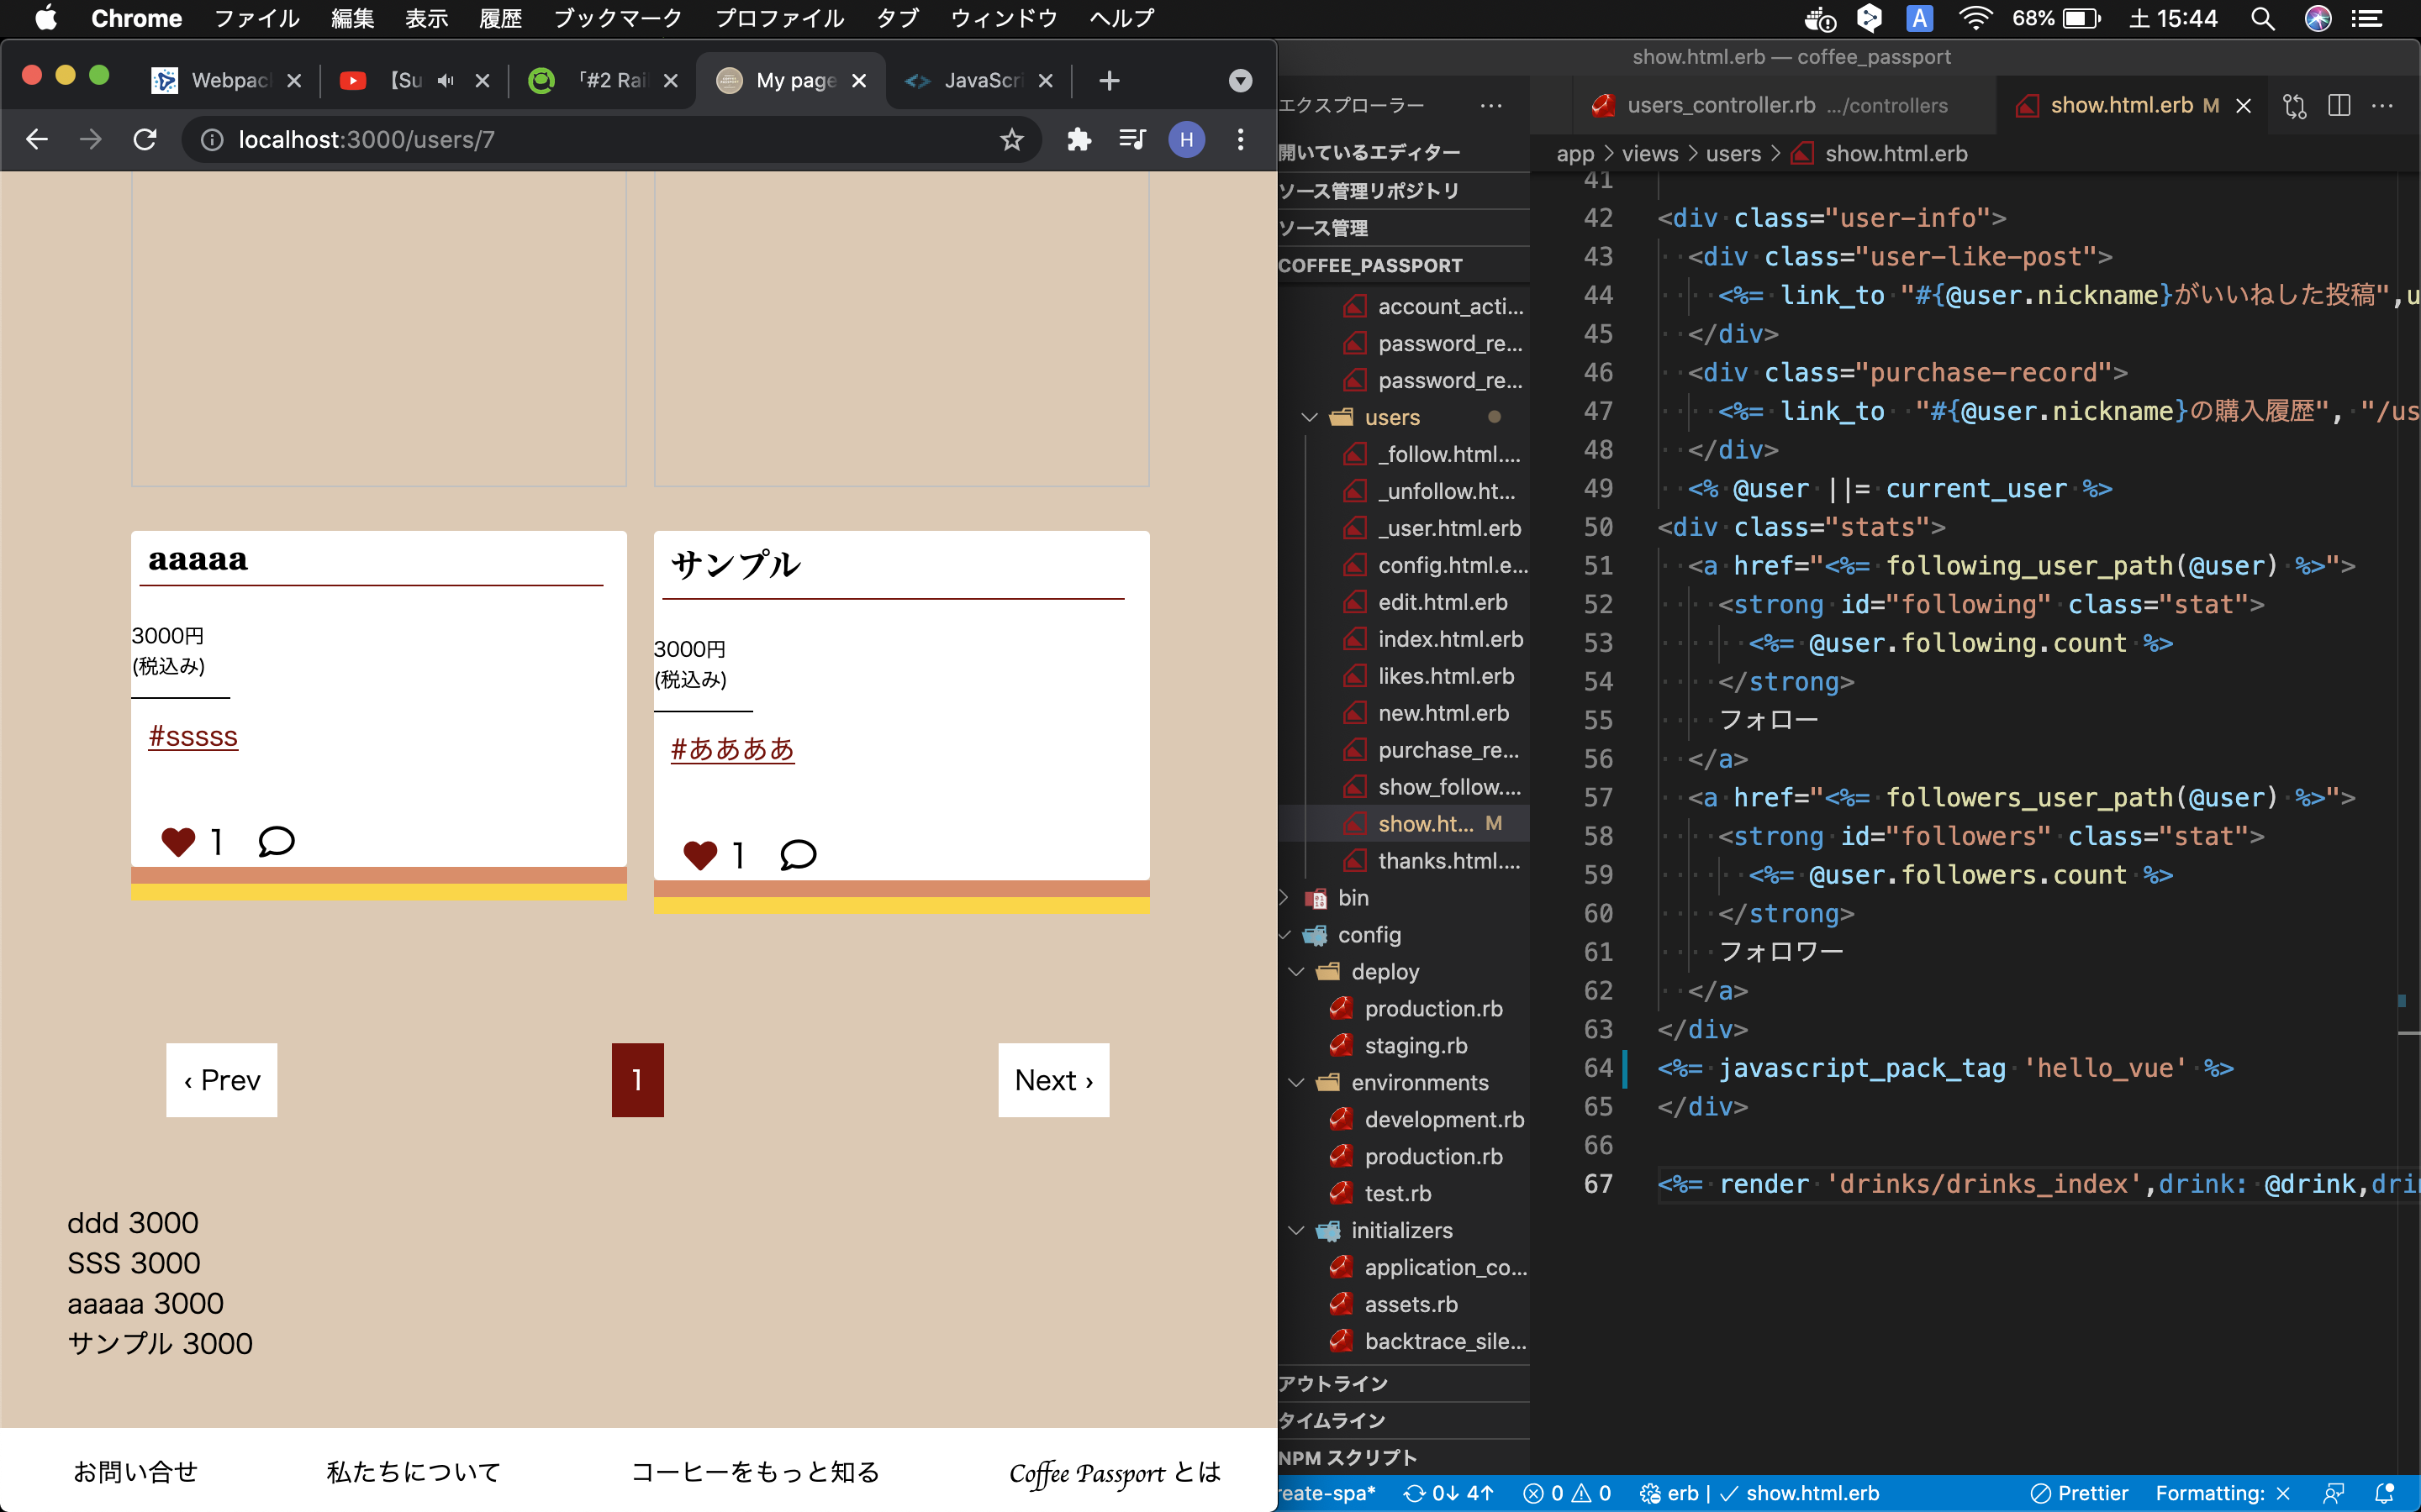Image resolution: width=2421 pixels, height=1512 pixels.
Task: Click the heart icon on the サンプル card
Action: (700, 854)
